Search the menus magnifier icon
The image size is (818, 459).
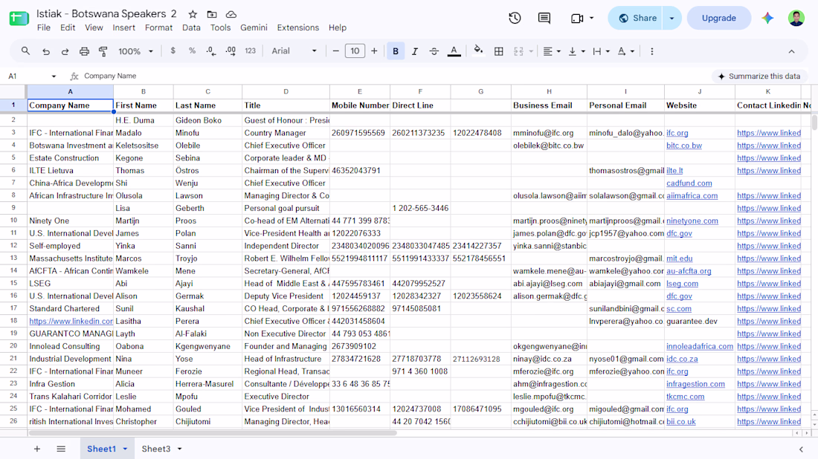(25, 51)
